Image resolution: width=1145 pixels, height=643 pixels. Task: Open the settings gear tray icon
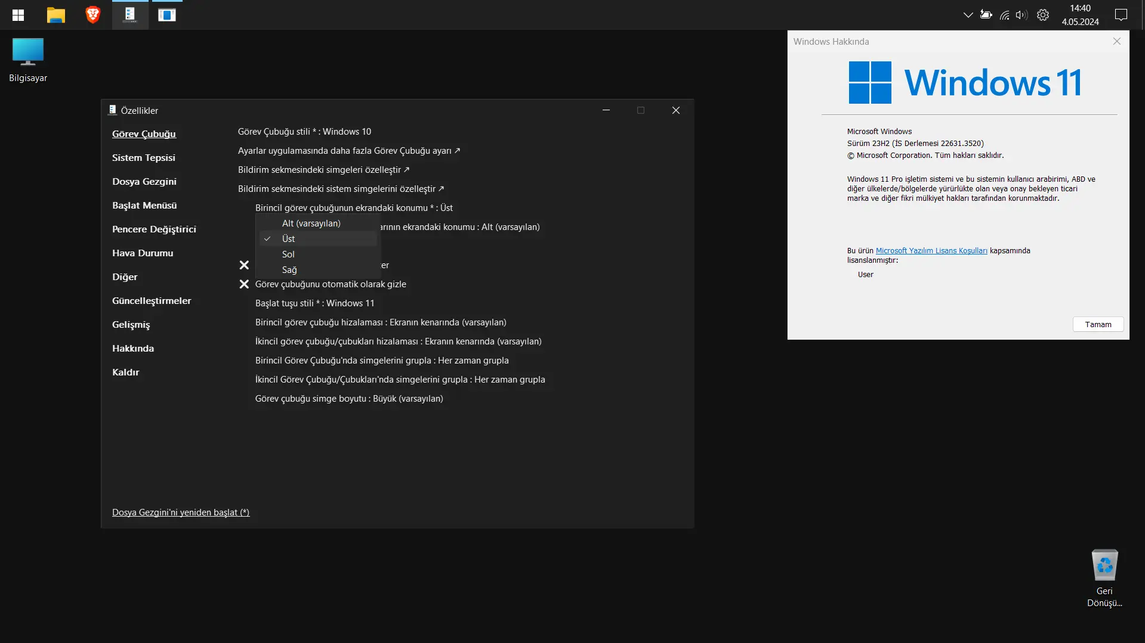pyautogui.click(x=1043, y=15)
